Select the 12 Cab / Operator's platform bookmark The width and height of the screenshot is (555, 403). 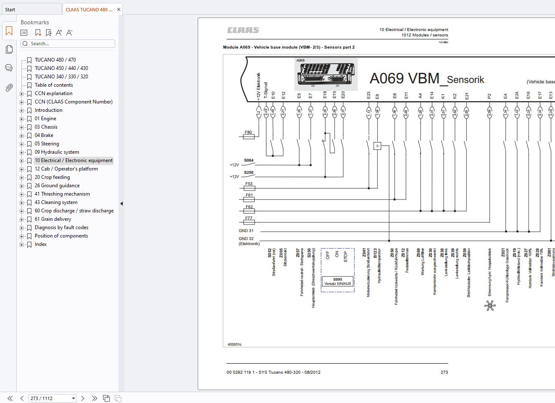click(66, 169)
